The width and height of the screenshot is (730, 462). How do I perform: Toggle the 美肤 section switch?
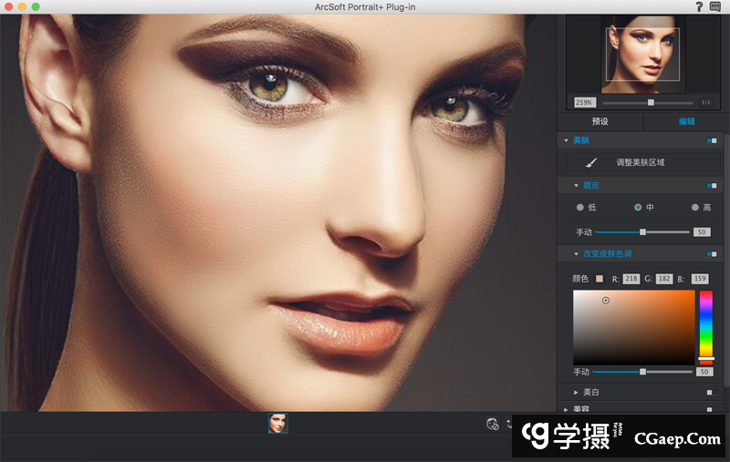[712, 140]
